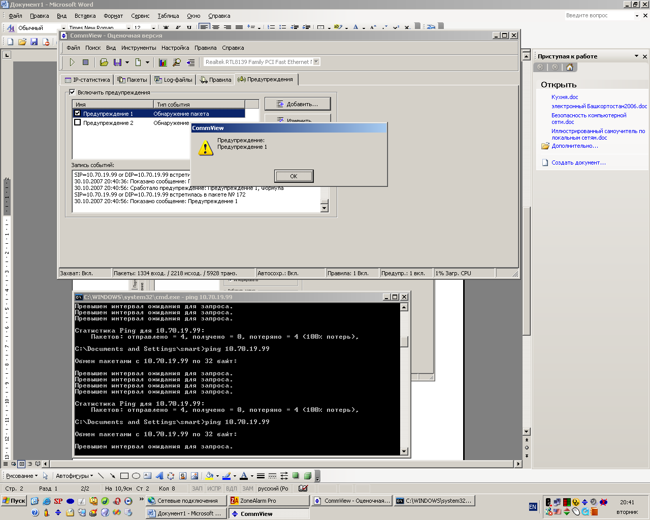This screenshot has width=650, height=520.
Task: Insert picture from the drawing toolbar
Action: (x=194, y=476)
